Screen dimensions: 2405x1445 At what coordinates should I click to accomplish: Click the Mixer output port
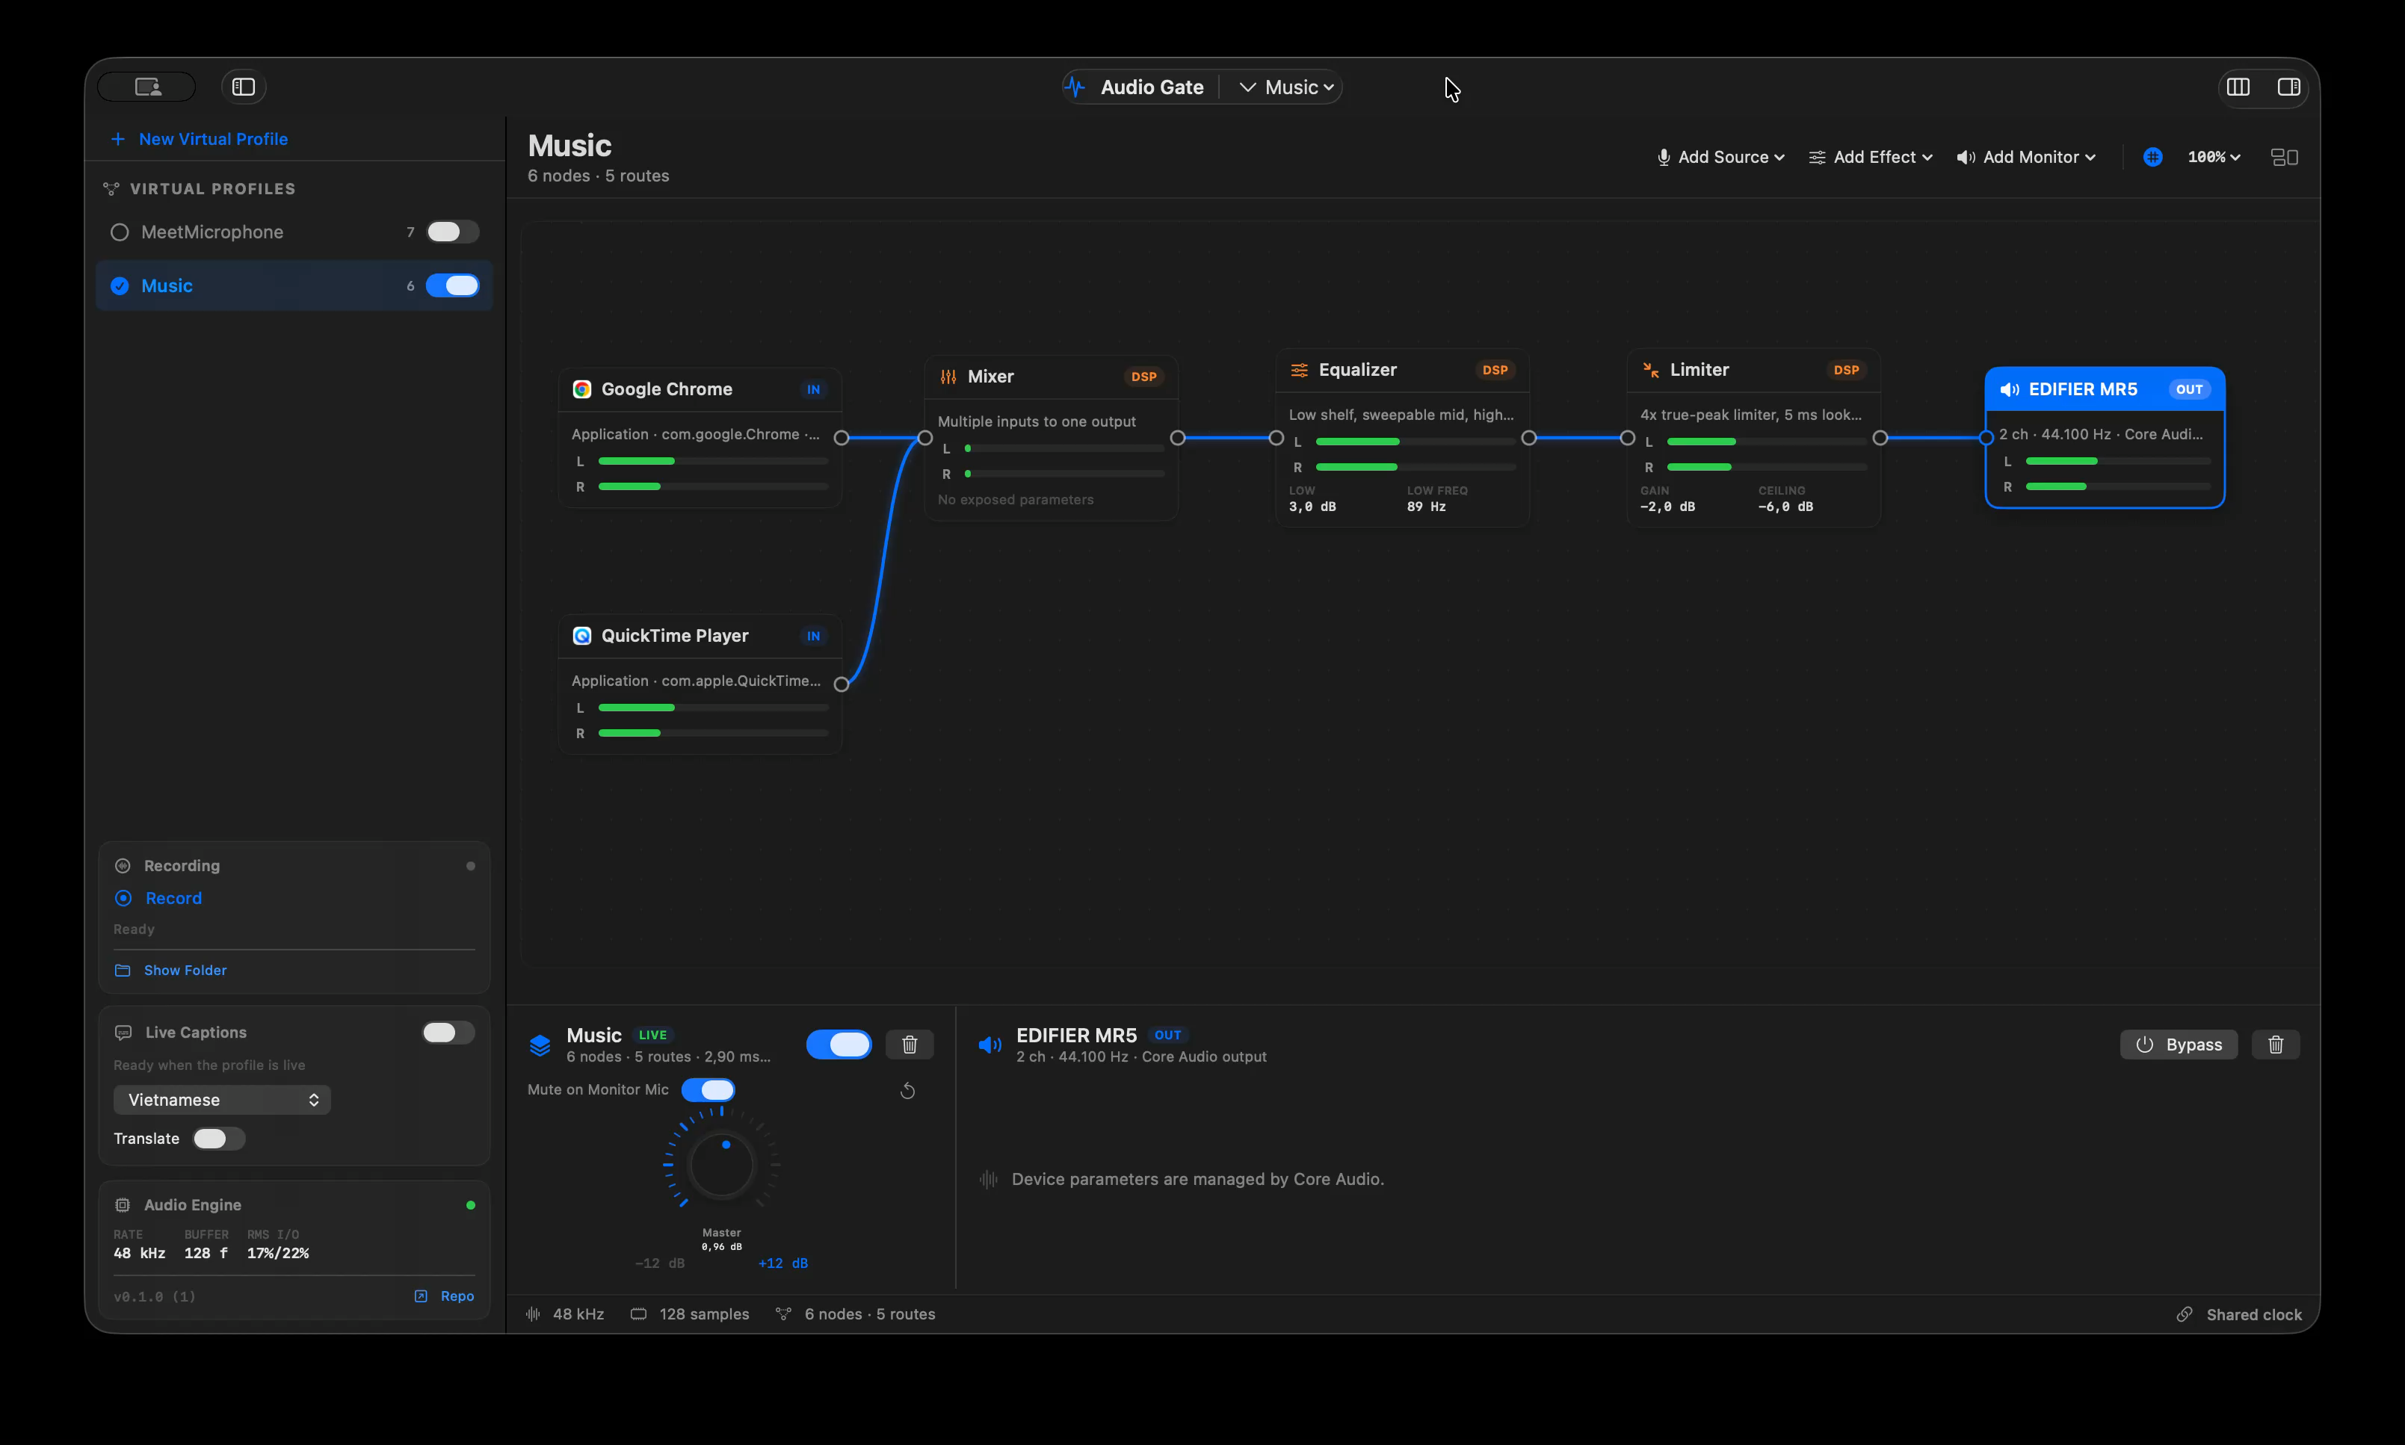tap(1177, 438)
